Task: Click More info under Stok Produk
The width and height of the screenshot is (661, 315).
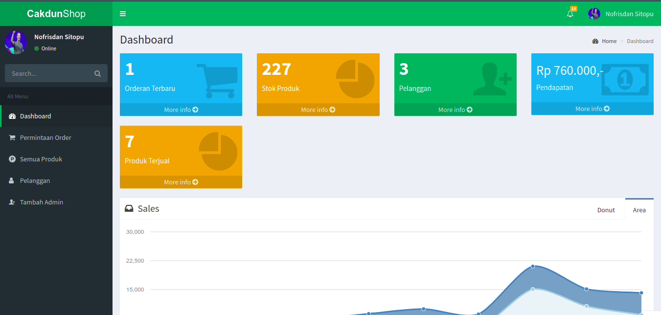Action: (x=318, y=110)
